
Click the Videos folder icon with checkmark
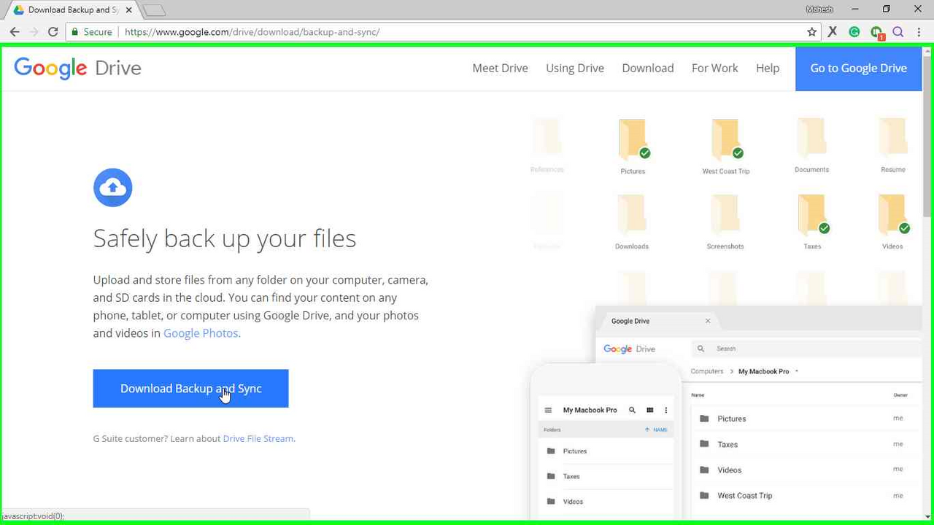[x=893, y=215]
